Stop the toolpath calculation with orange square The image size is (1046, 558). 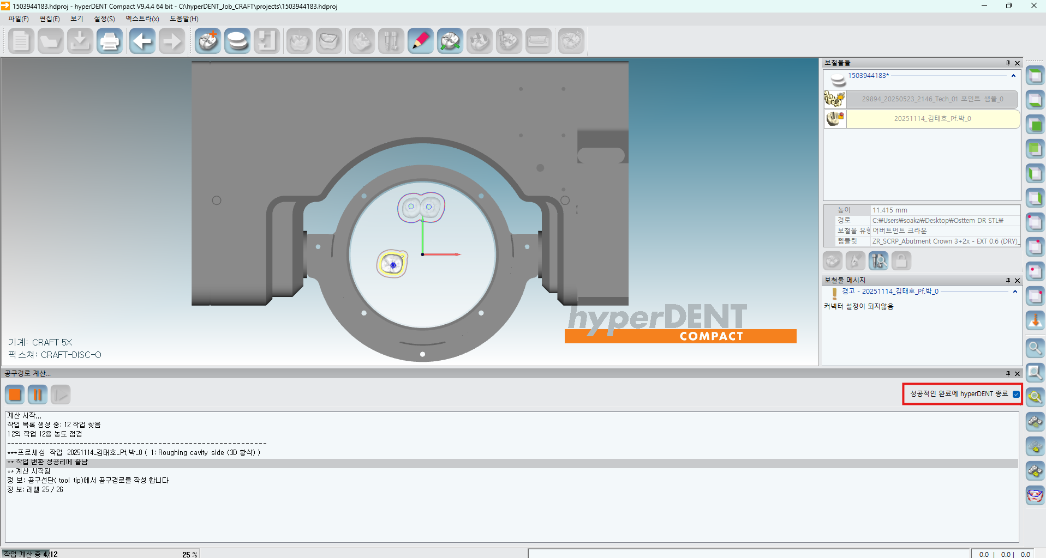[15, 395]
